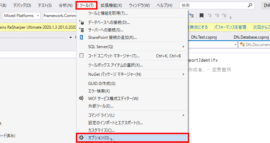Click the comment lines toolbar icon

click(191, 16)
